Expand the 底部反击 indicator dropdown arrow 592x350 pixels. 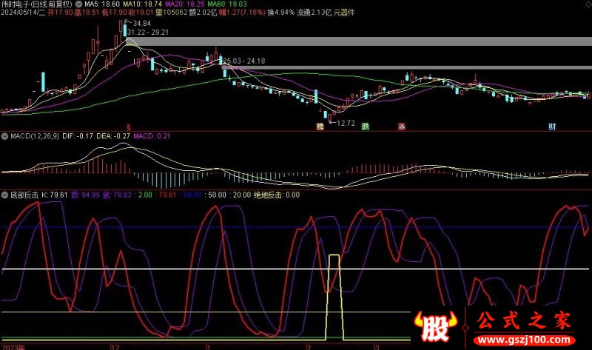coord(4,195)
